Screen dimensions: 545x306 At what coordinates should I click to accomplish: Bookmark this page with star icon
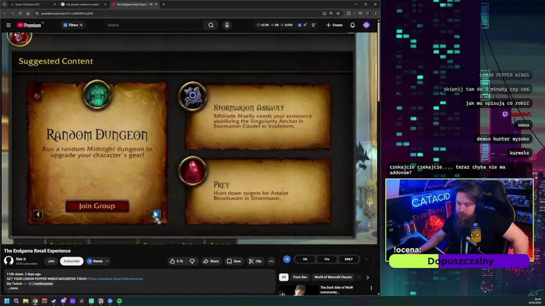click(x=338, y=13)
